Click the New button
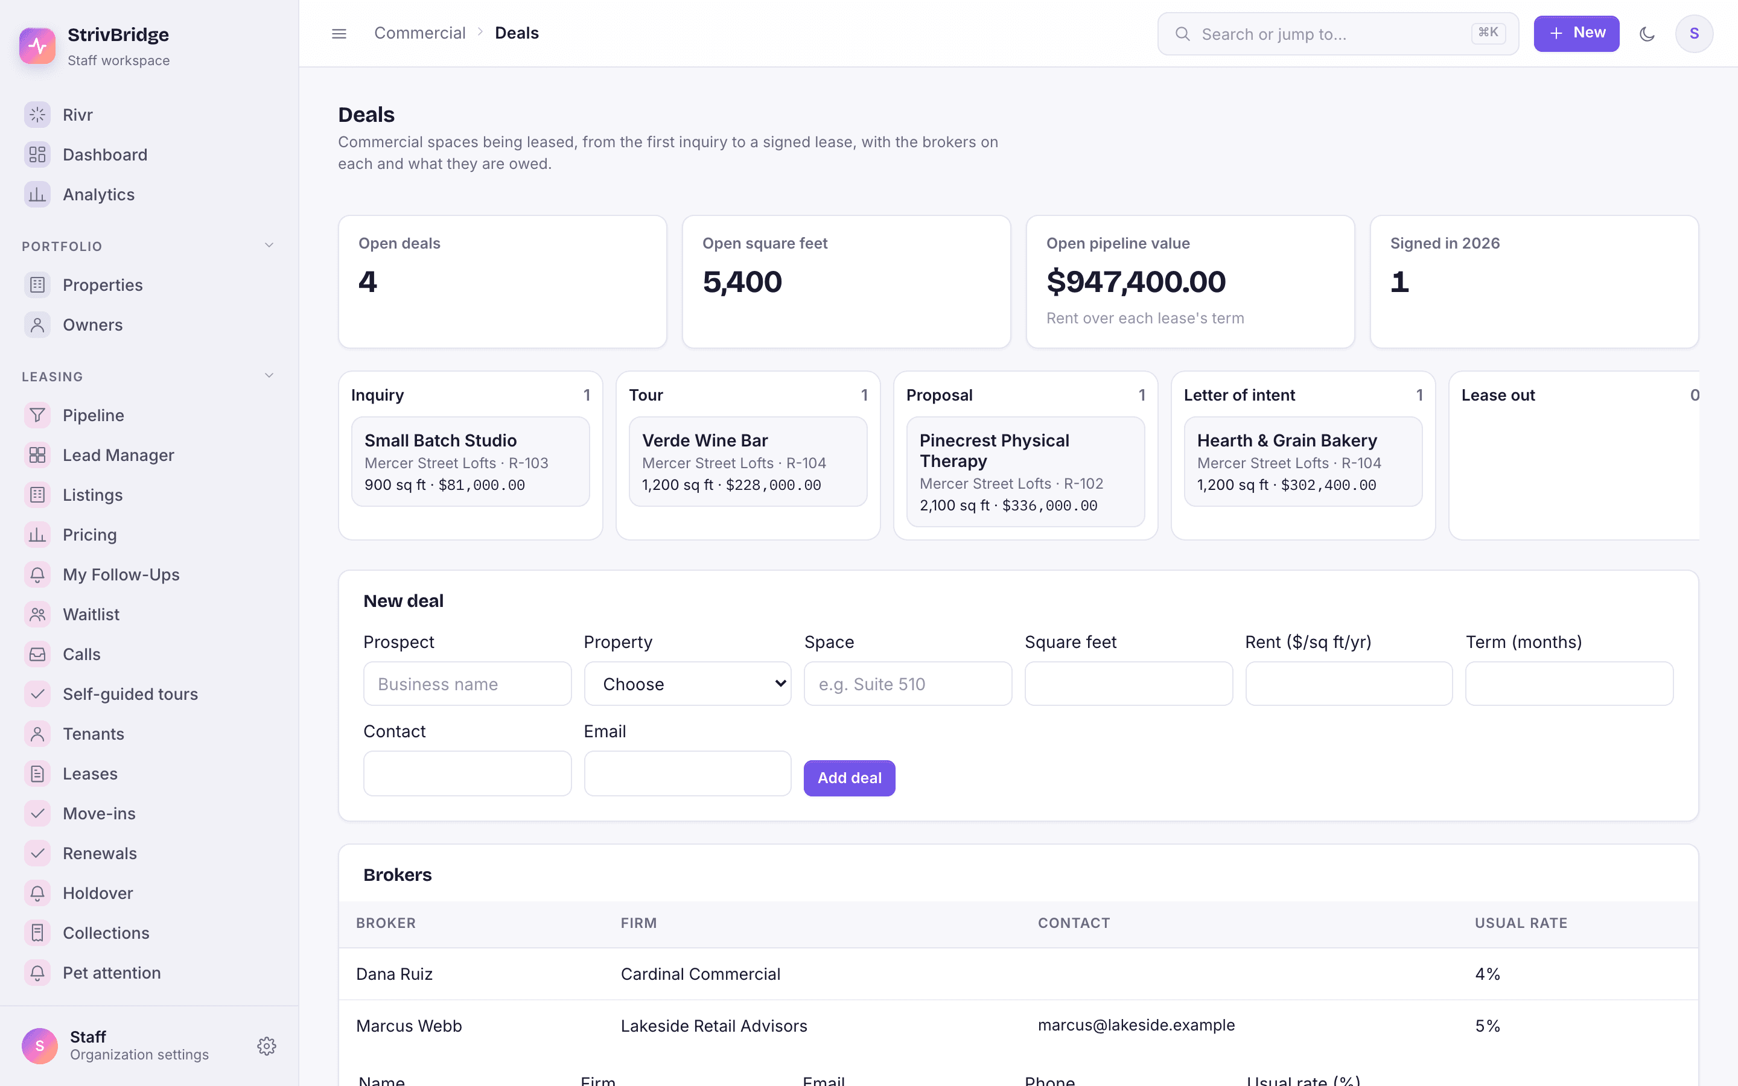Image resolution: width=1738 pixels, height=1086 pixels. point(1576,34)
